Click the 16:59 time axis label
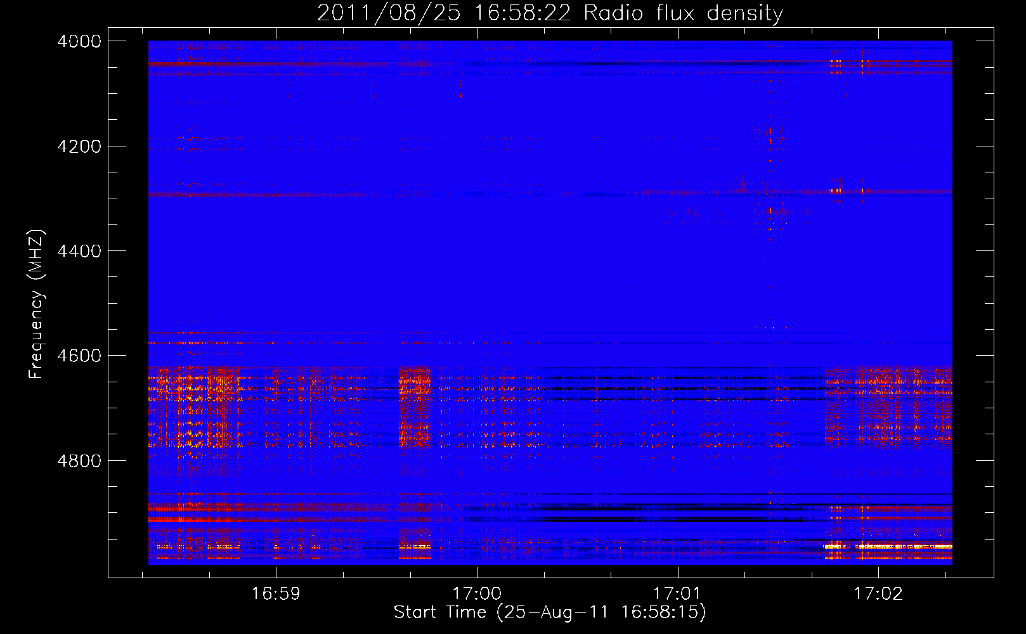 click(276, 593)
